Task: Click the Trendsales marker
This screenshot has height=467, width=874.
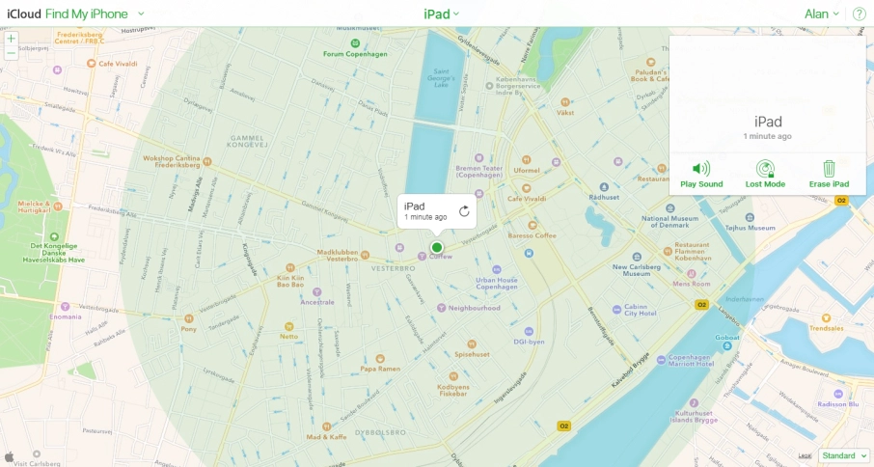Action: point(826,318)
